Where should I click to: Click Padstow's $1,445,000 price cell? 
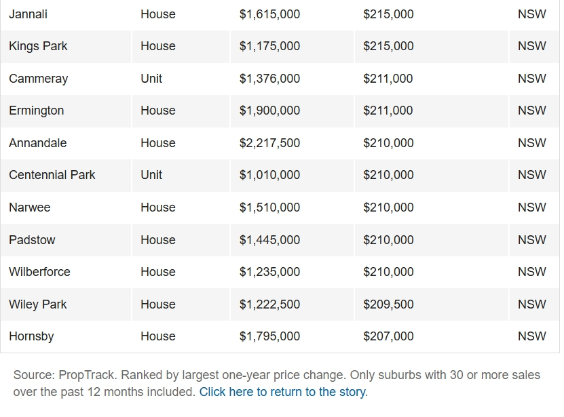[292, 240]
